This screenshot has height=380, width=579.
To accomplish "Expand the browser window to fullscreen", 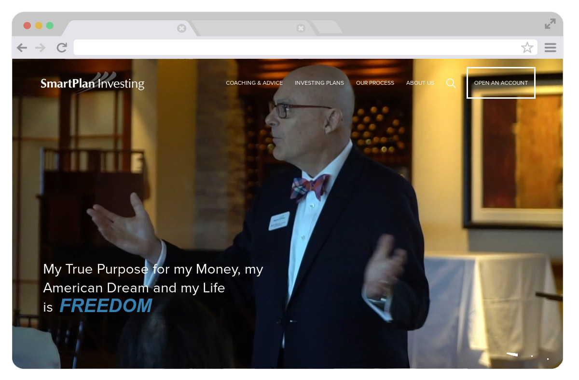I will (x=550, y=24).
